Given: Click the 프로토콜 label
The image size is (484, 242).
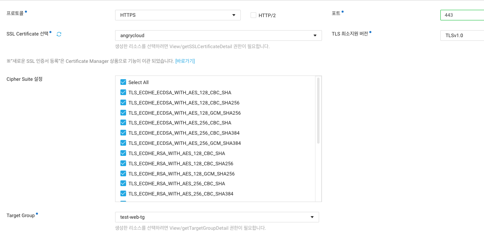Looking at the screenshot, I should click(x=15, y=13).
